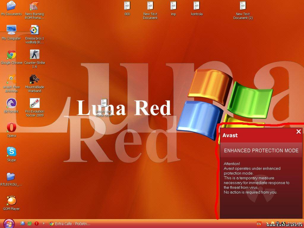Open Skype from the desktop

tap(11, 152)
